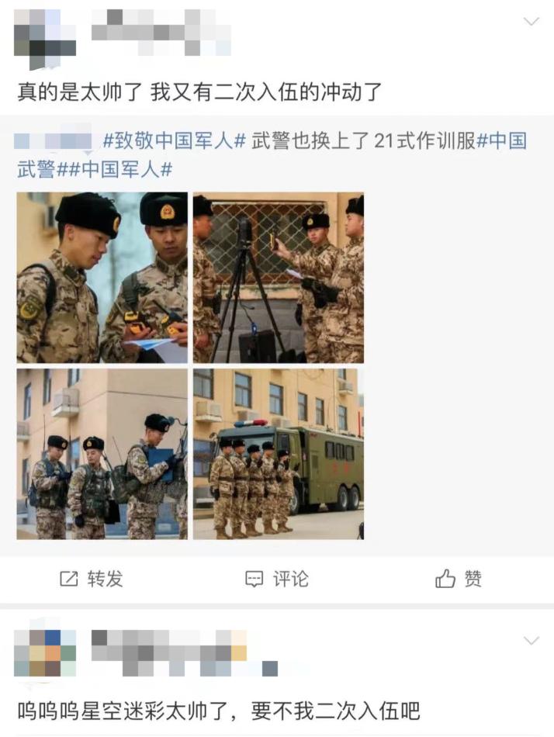This screenshot has width=554, height=737.
Task: Click the 转发 repost label
Action: (105, 579)
